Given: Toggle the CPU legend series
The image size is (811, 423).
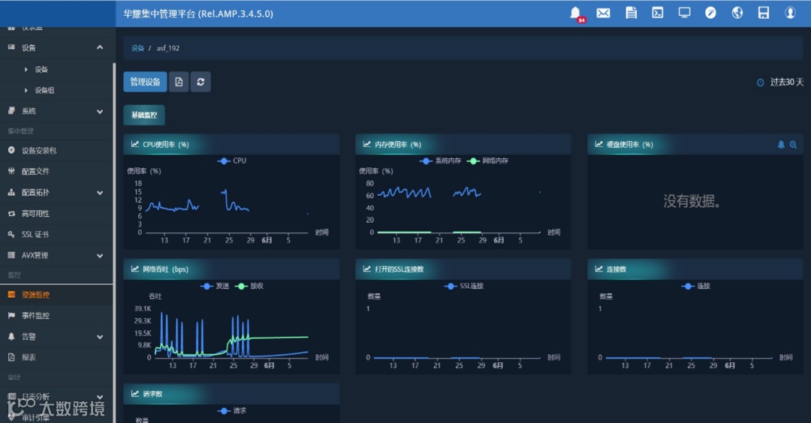Looking at the screenshot, I should point(232,160).
